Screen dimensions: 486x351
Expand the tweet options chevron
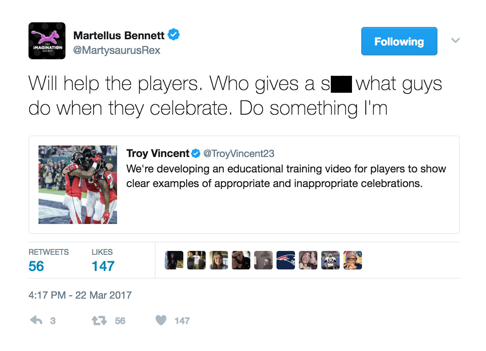click(455, 40)
